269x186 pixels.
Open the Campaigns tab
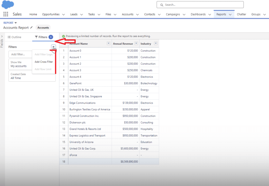(173, 14)
